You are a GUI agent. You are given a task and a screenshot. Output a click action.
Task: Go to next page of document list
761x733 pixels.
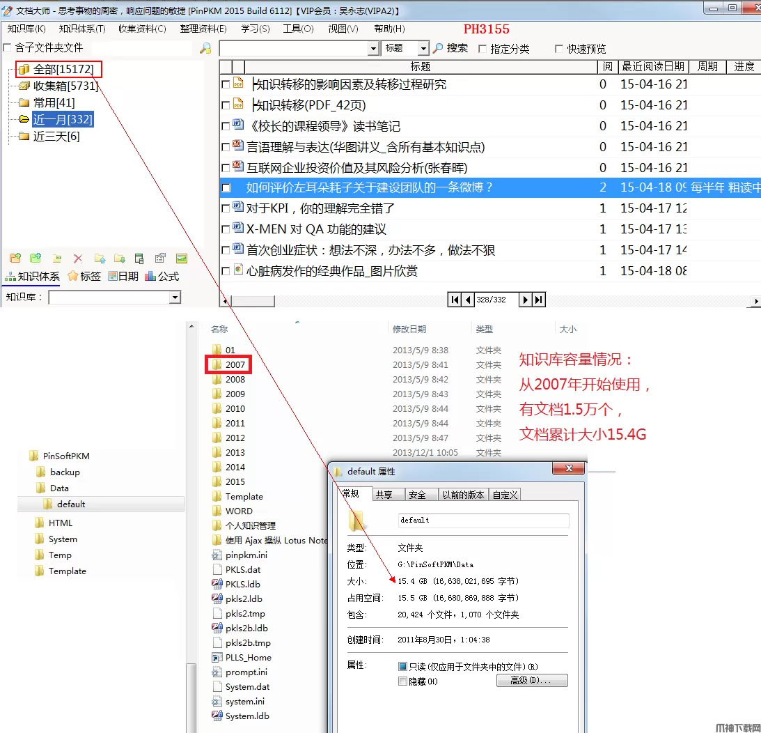[x=525, y=300]
